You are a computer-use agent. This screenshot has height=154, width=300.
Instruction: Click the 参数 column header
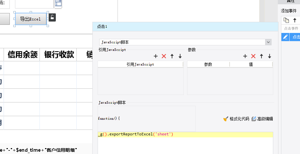click(208, 65)
